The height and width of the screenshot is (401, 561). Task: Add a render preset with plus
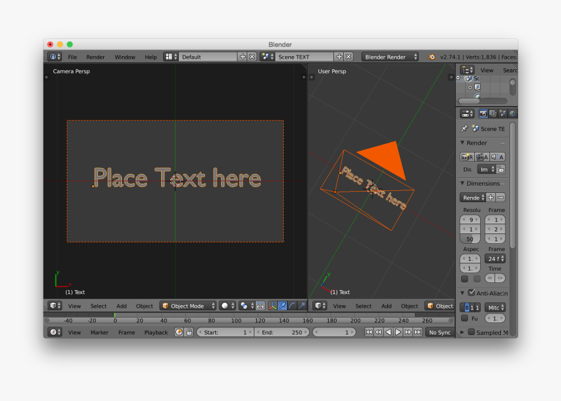coord(491,198)
